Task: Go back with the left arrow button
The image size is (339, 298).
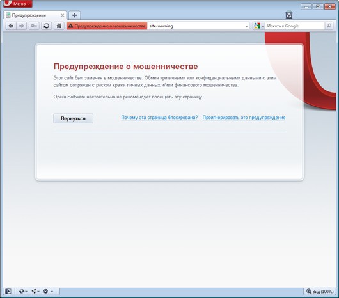Action: point(11,26)
